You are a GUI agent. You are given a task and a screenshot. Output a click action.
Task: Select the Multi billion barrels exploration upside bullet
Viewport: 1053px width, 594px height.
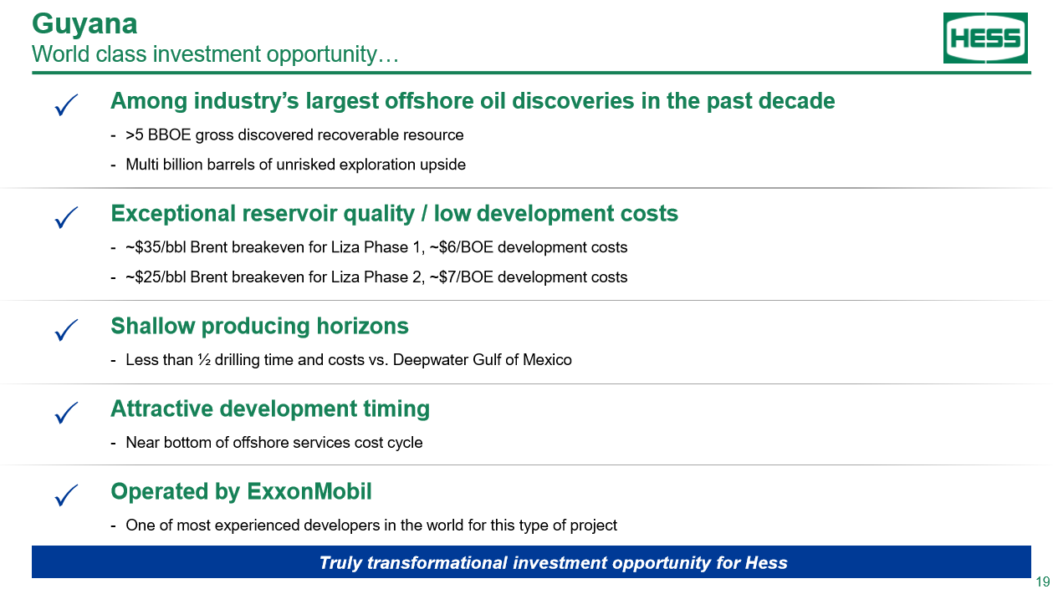pos(295,165)
